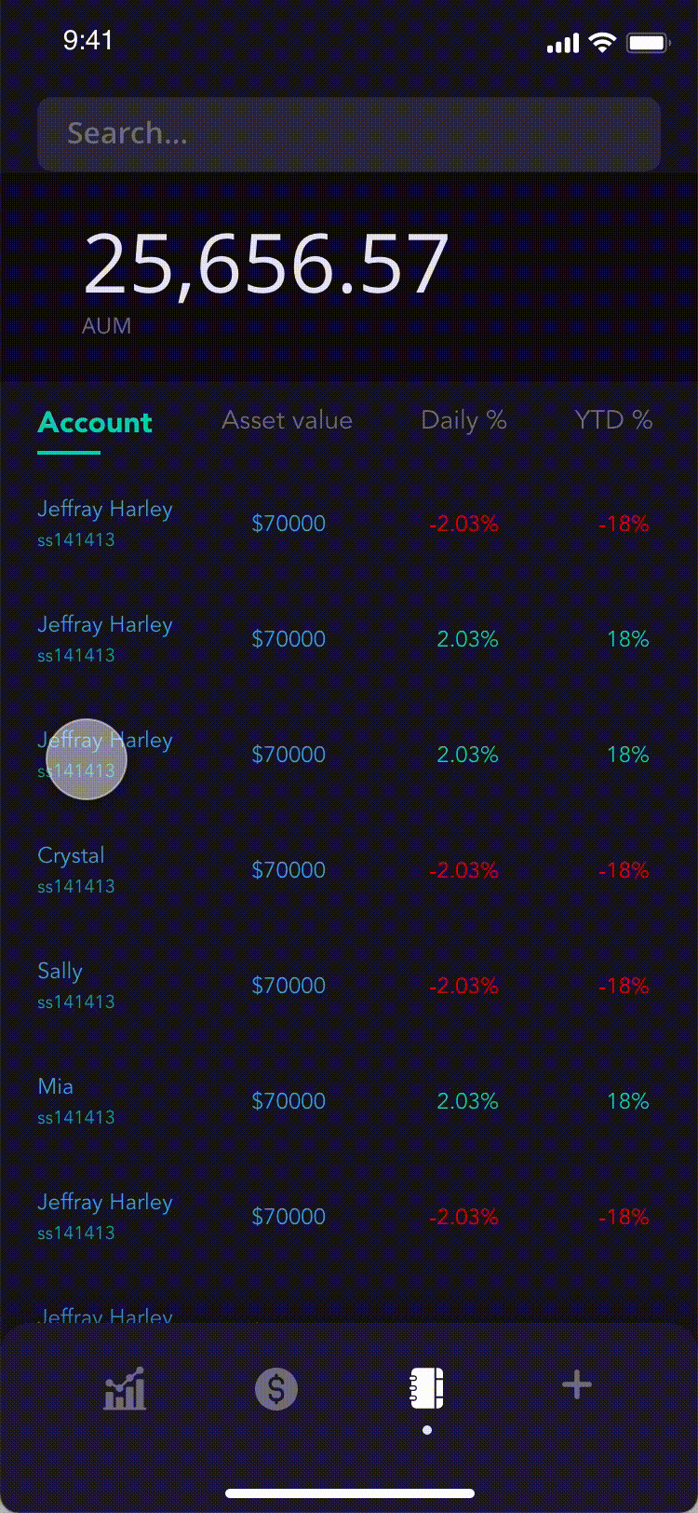Tap the dollar sign coin icon

point(276,1388)
